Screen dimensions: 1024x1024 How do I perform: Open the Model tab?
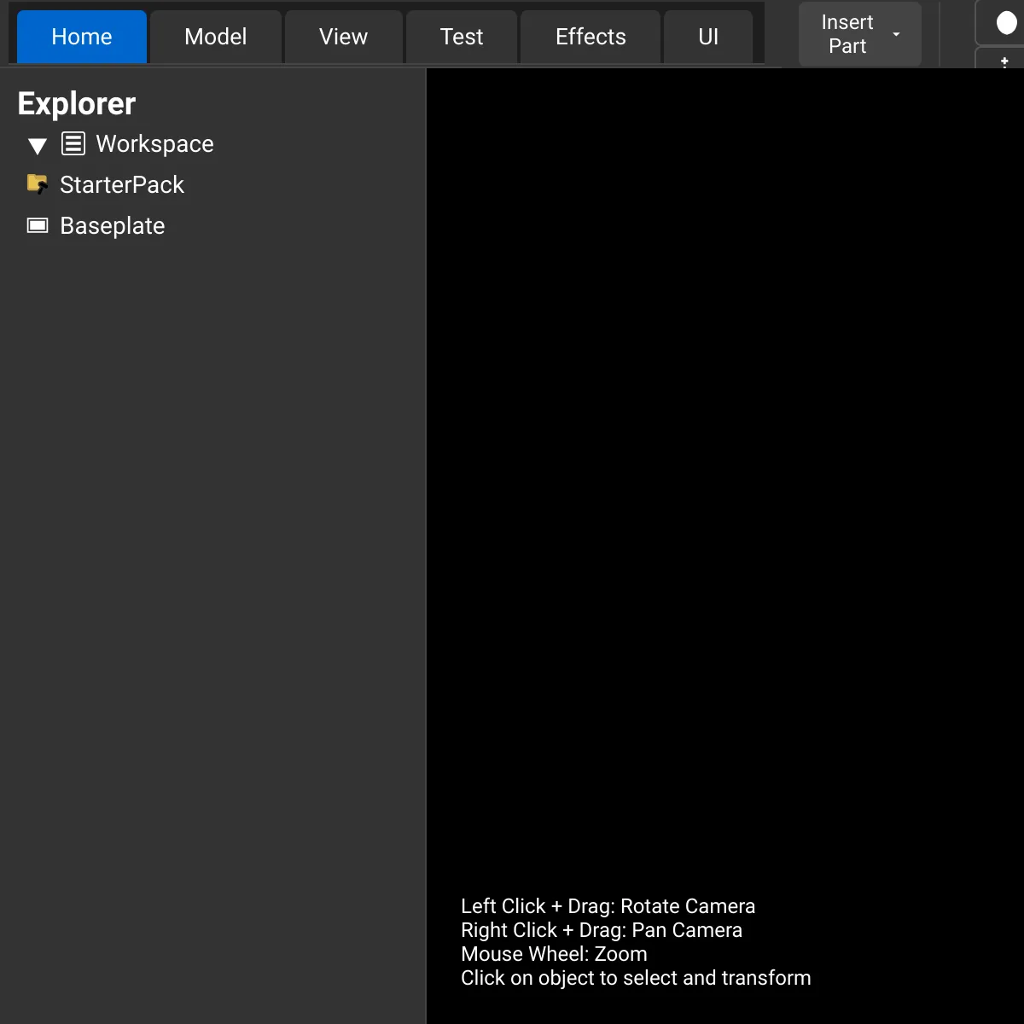216,37
